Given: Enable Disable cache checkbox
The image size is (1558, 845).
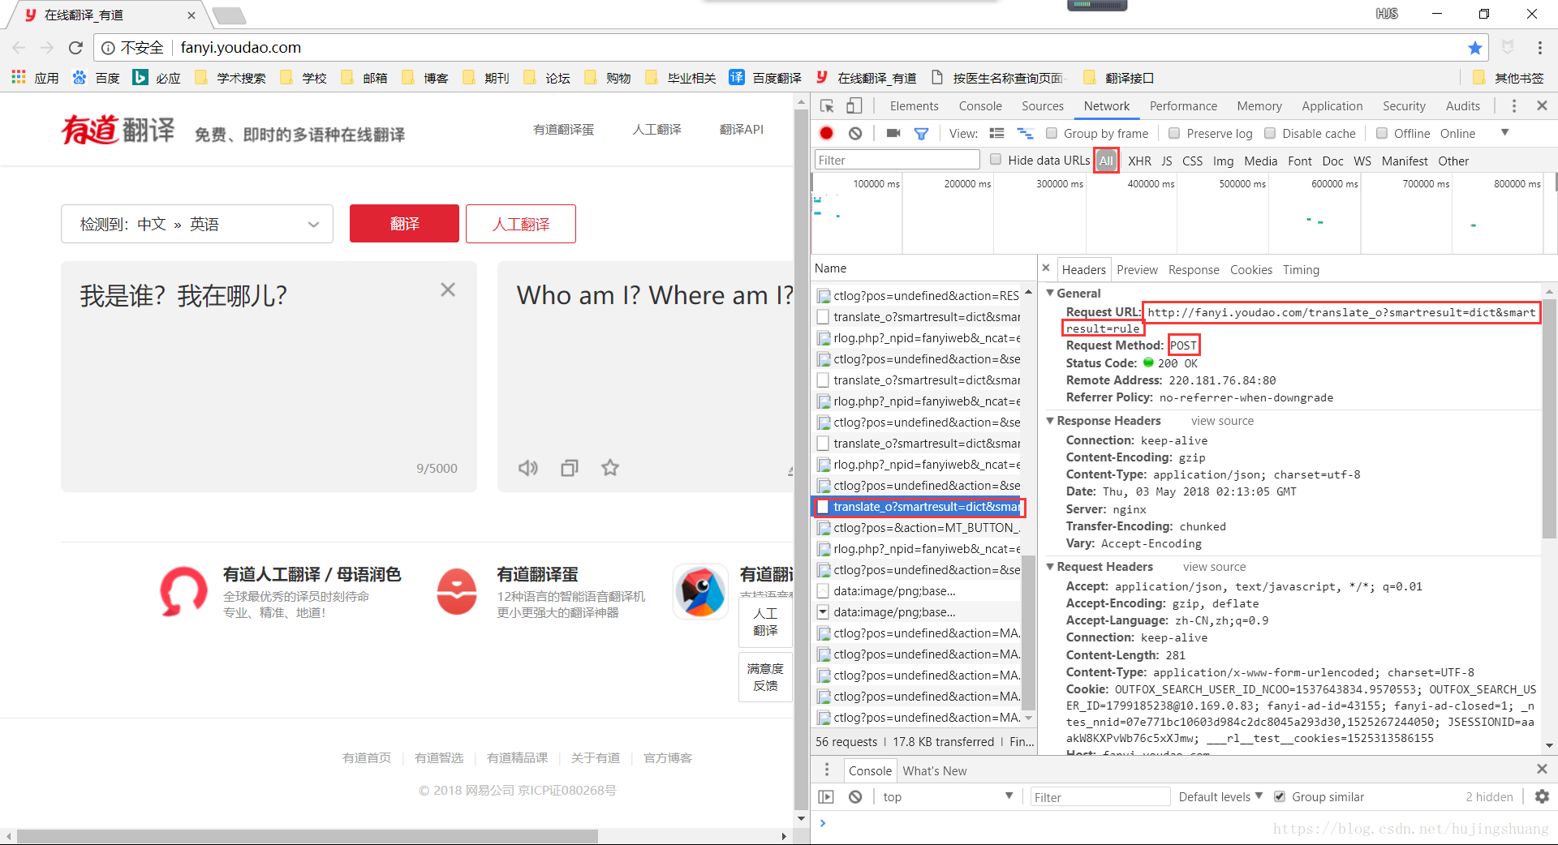Looking at the screenshot, I should pos(1270,133).
